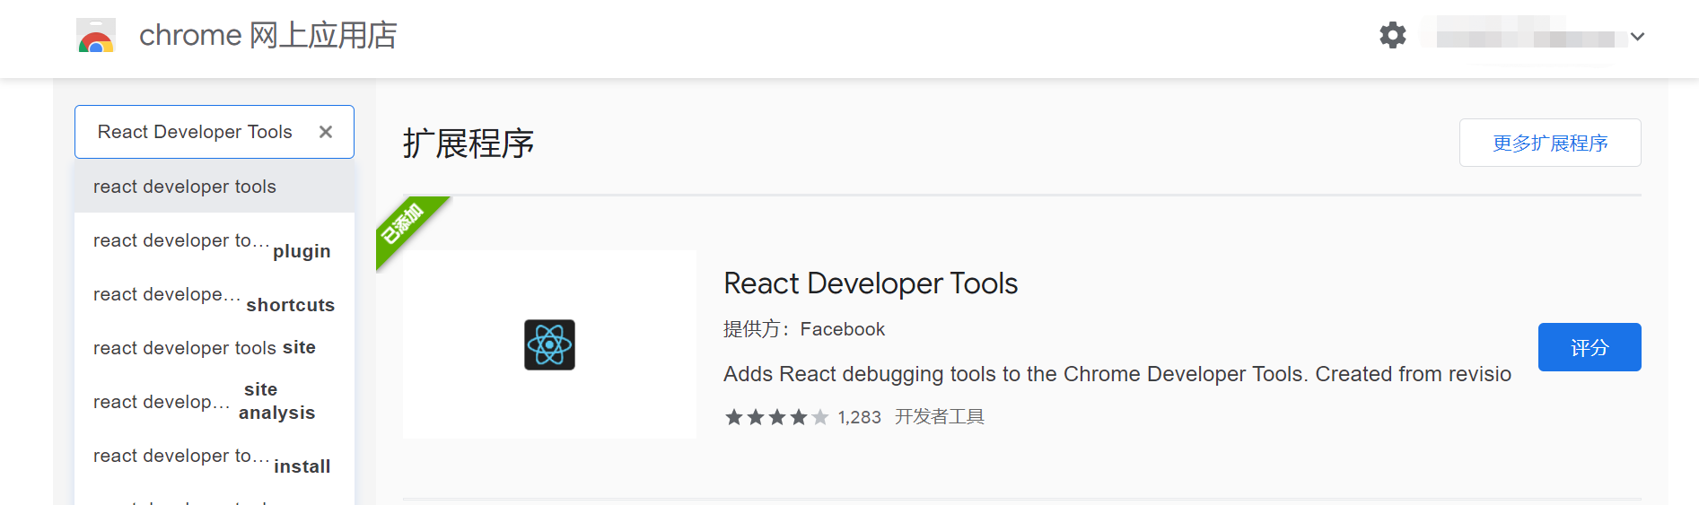Clear the search box with X
1699x505 pixels.
(x=326, y=132)
